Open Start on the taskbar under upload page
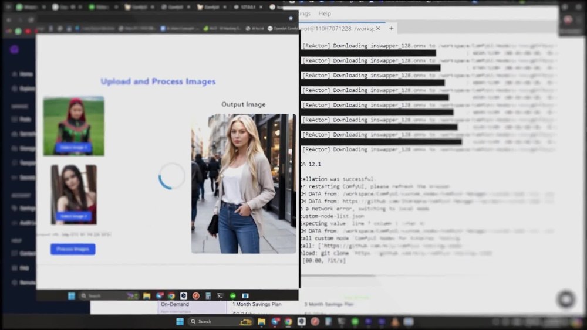This screenshot has height=330, width=587. tap(72, 296)
